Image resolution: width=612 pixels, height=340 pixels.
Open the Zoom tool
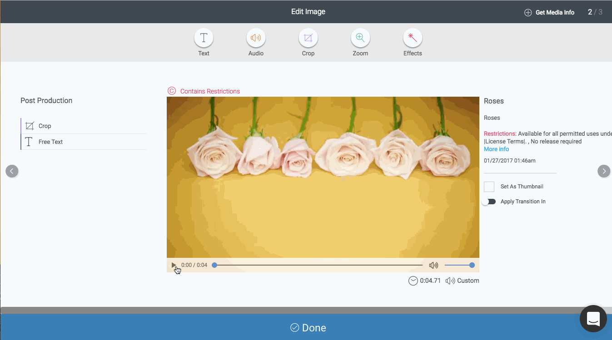[360, 38]
